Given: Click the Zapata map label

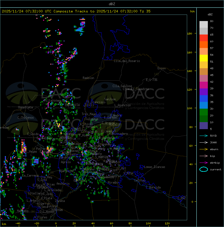Looking at the screenshot, I should [x=60, y=201].
